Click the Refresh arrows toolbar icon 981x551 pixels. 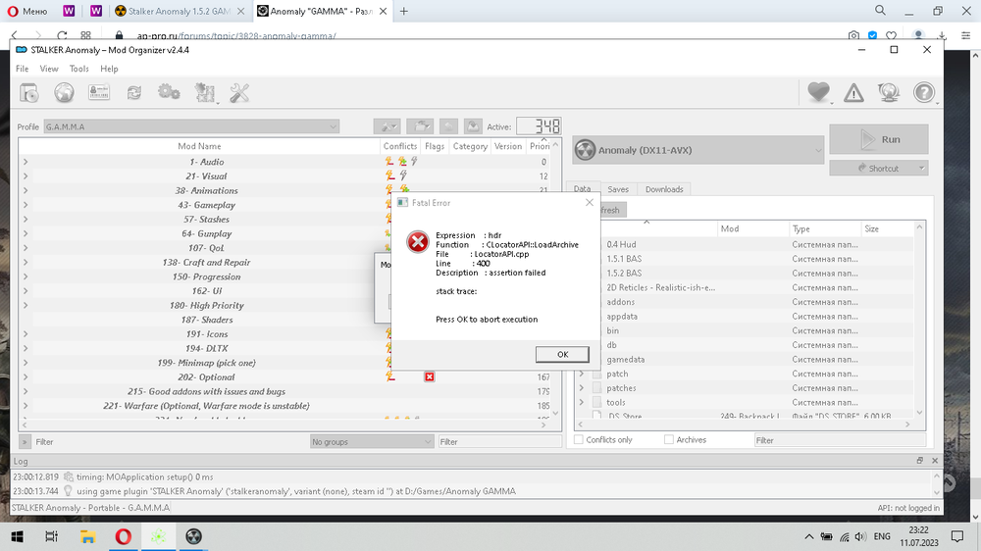(x=133, y=93)
